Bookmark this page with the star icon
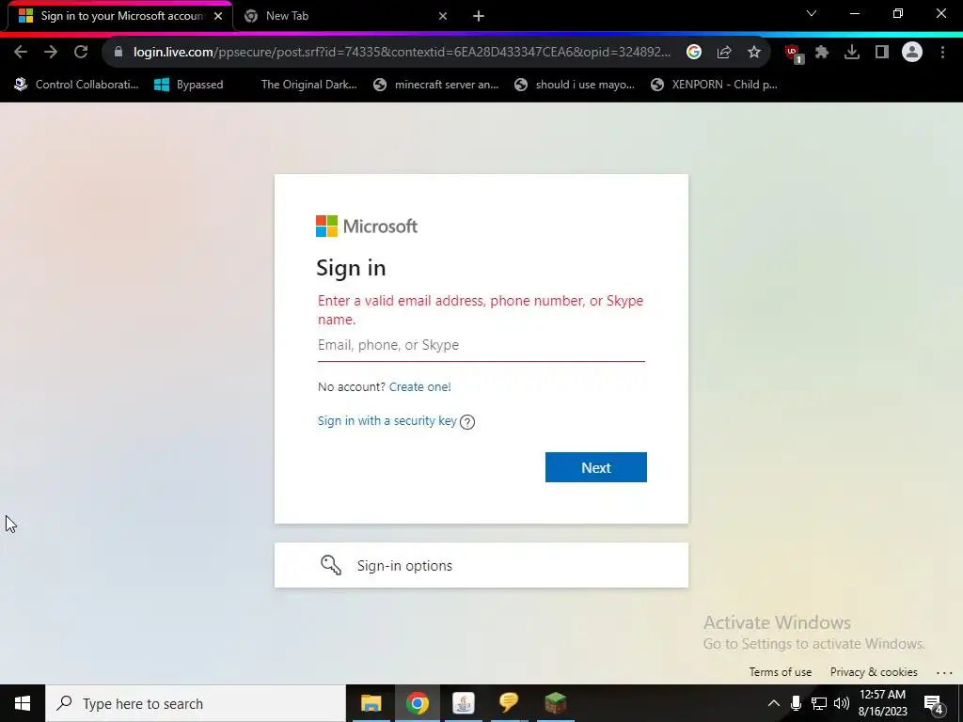The width and height of the screenshot is (963, 722). click(x=754, y=53)
